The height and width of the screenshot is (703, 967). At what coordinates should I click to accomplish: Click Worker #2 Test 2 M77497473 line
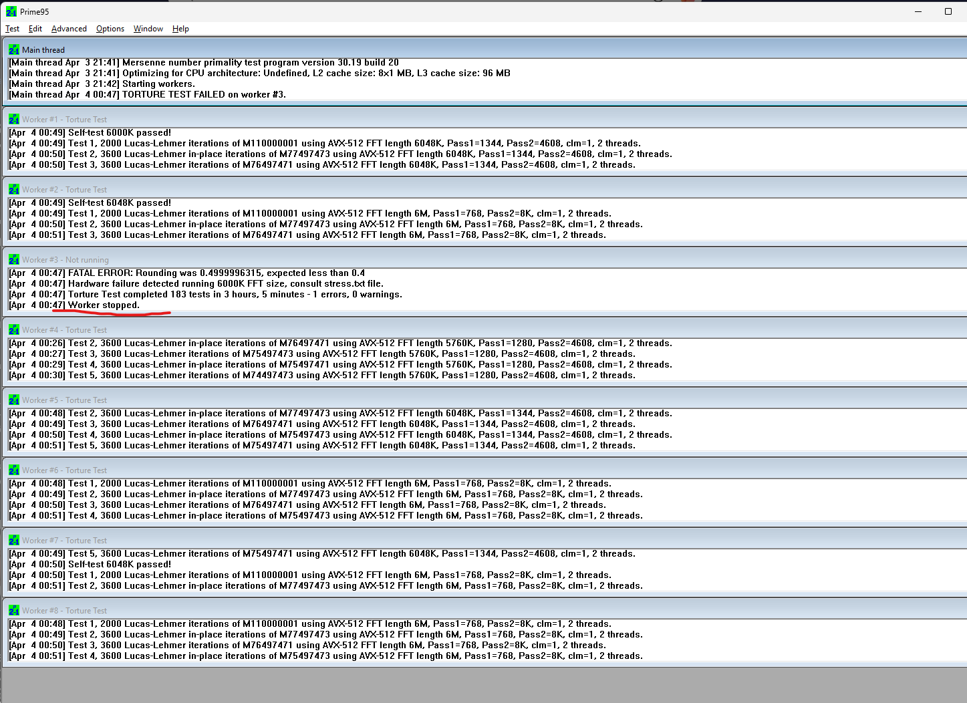click(325, 225)
